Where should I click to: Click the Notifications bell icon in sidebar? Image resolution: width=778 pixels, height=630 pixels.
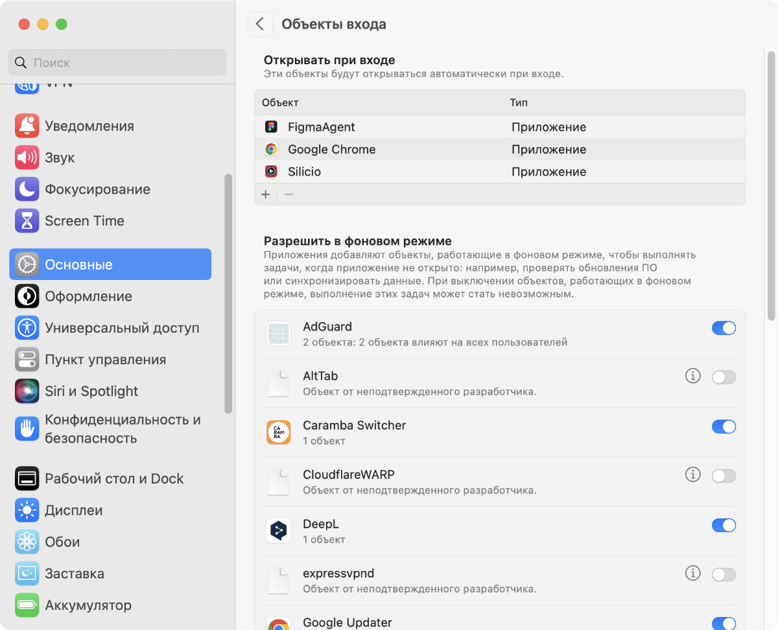click(x=27, y=126)
